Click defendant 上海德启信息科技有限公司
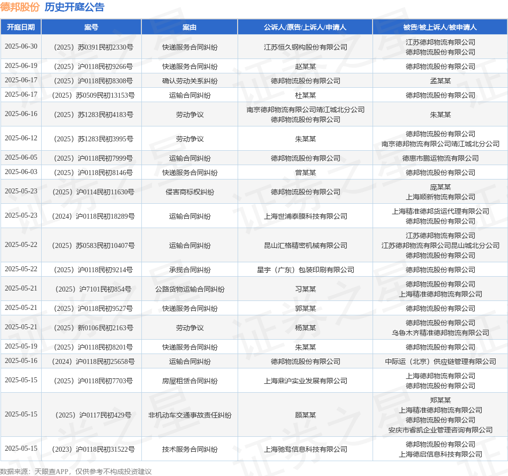The image size is (508, 476). tap(441, 454)
